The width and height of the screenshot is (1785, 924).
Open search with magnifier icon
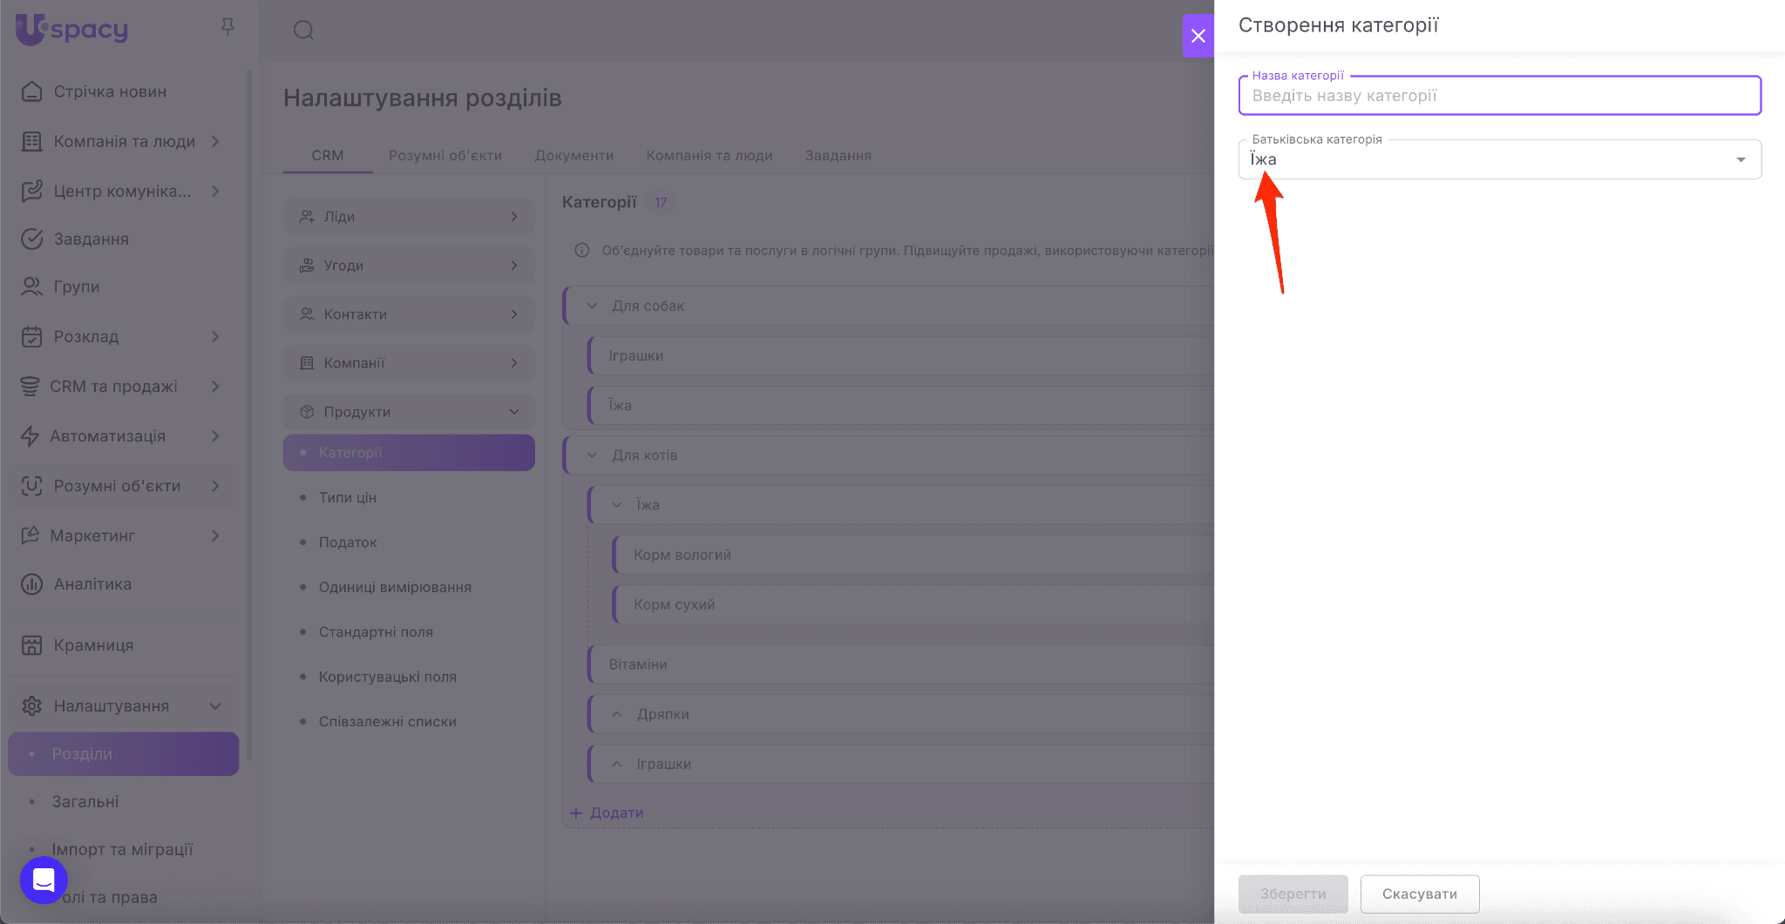point(303,30)
